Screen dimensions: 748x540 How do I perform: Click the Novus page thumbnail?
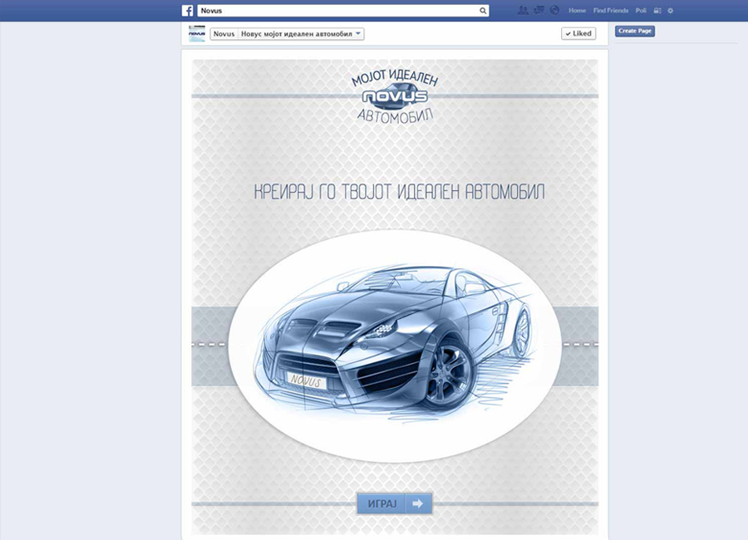pos(197,34)
